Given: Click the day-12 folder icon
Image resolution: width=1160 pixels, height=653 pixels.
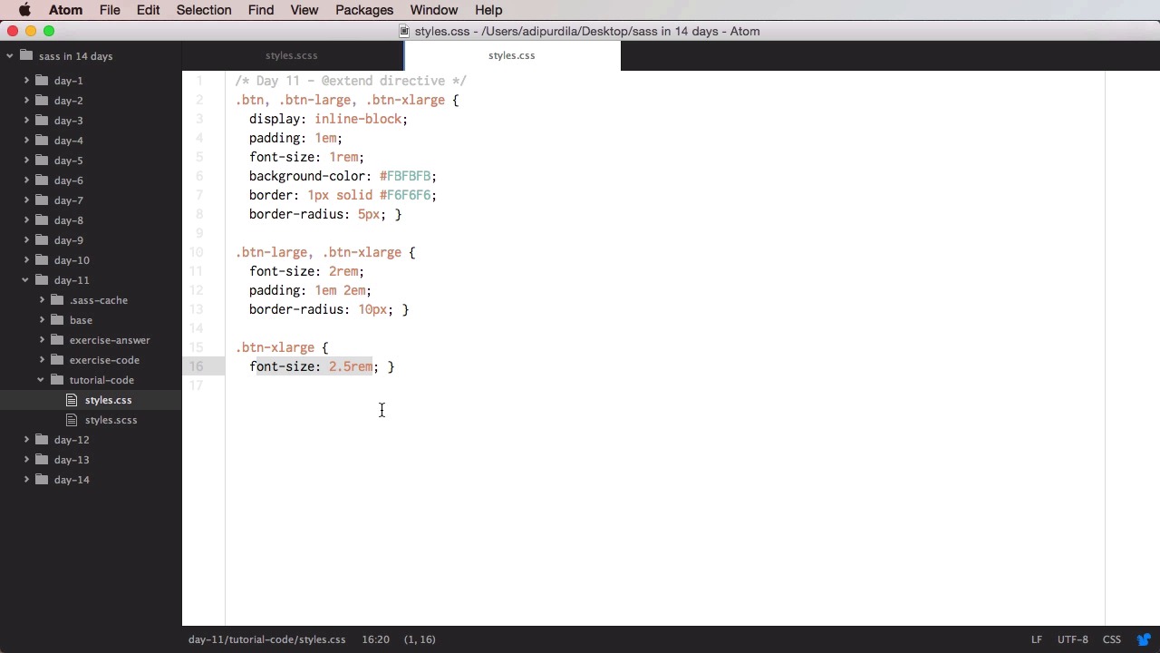Looking at the screenshot, I should coord(42,440).
